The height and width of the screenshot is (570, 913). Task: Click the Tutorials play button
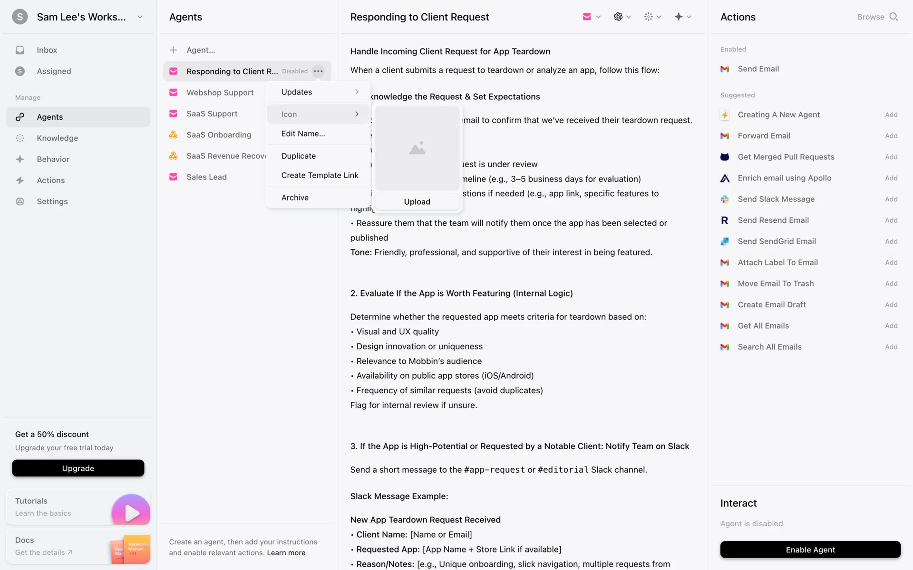tap(131, 512)
